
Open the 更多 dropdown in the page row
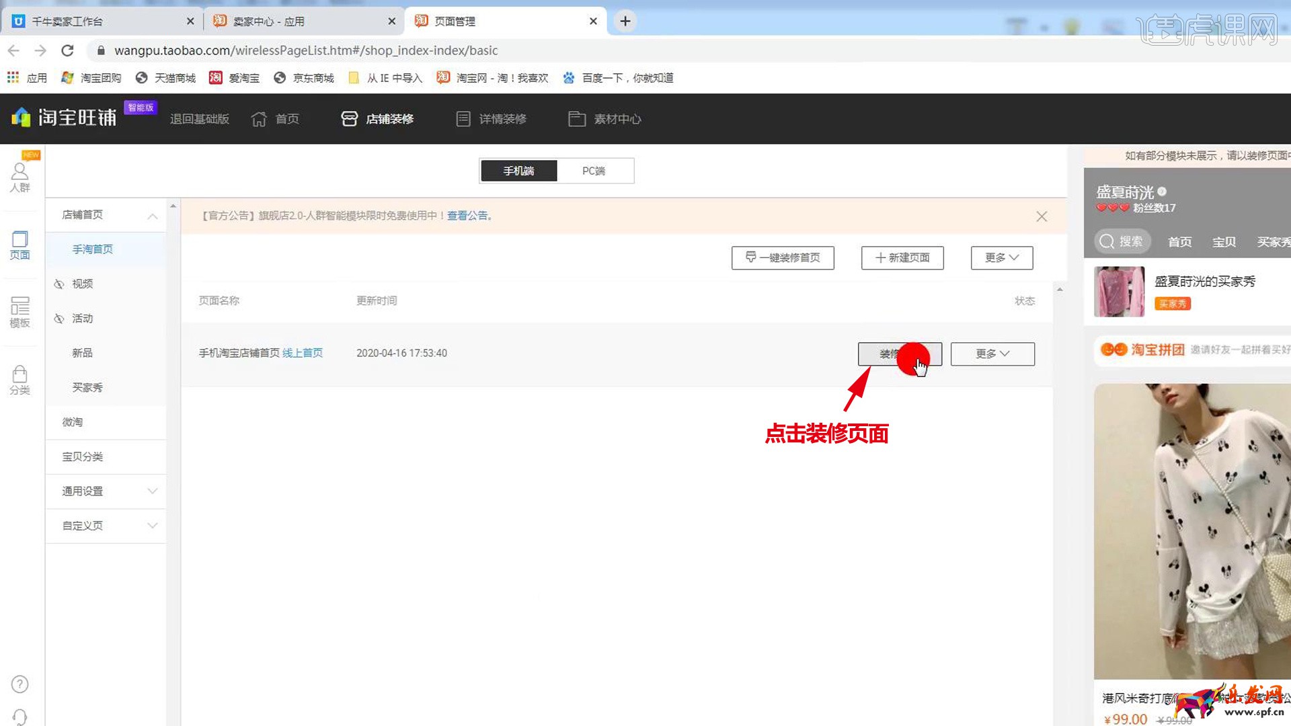point(992,354)
